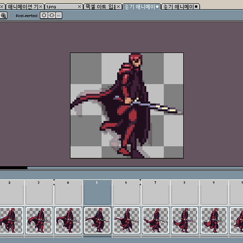Close the 픽셀 아트 입문 tab
243x243 pixels.
119,7
